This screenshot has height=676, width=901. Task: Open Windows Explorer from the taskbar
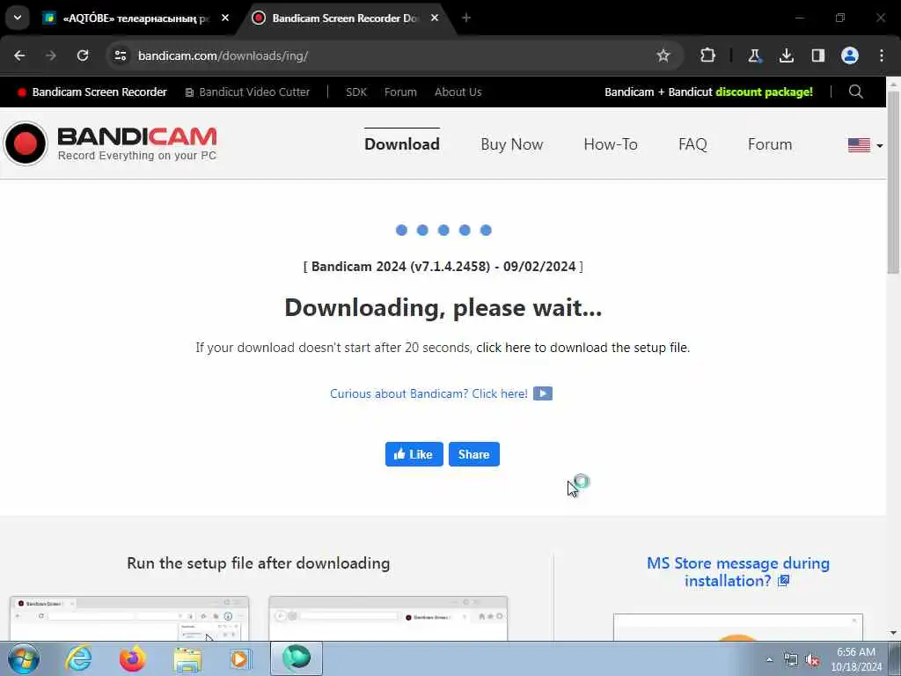[x=187, y=660]
